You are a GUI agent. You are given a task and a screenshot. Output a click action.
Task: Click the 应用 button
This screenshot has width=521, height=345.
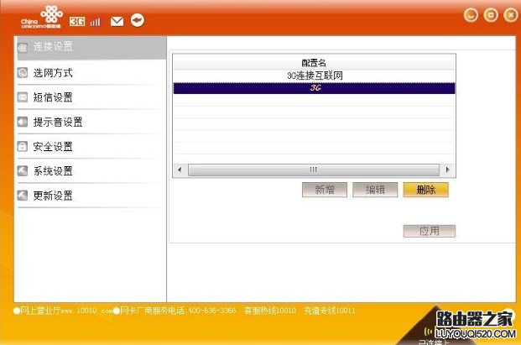coord(430,231)
